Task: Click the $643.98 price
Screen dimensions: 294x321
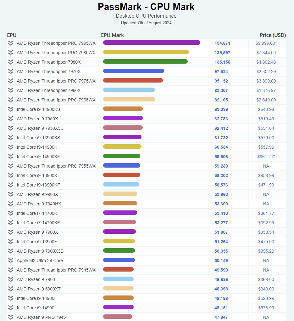Action: tap(266, 109)
